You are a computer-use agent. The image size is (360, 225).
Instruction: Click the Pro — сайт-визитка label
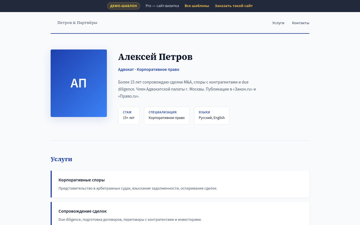(162, 6)
